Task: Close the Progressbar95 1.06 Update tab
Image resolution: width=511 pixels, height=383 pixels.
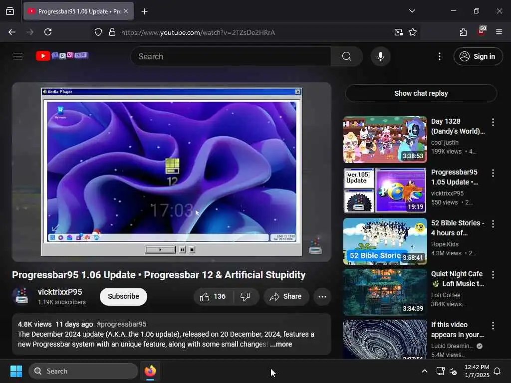Action: click(x=126, y=11)
